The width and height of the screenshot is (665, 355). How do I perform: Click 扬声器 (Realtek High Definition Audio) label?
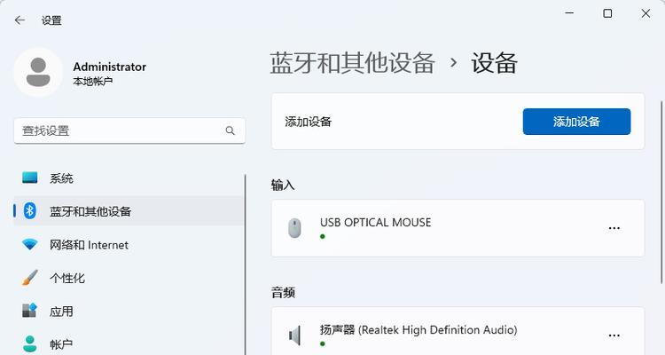[x=419, y=329]
